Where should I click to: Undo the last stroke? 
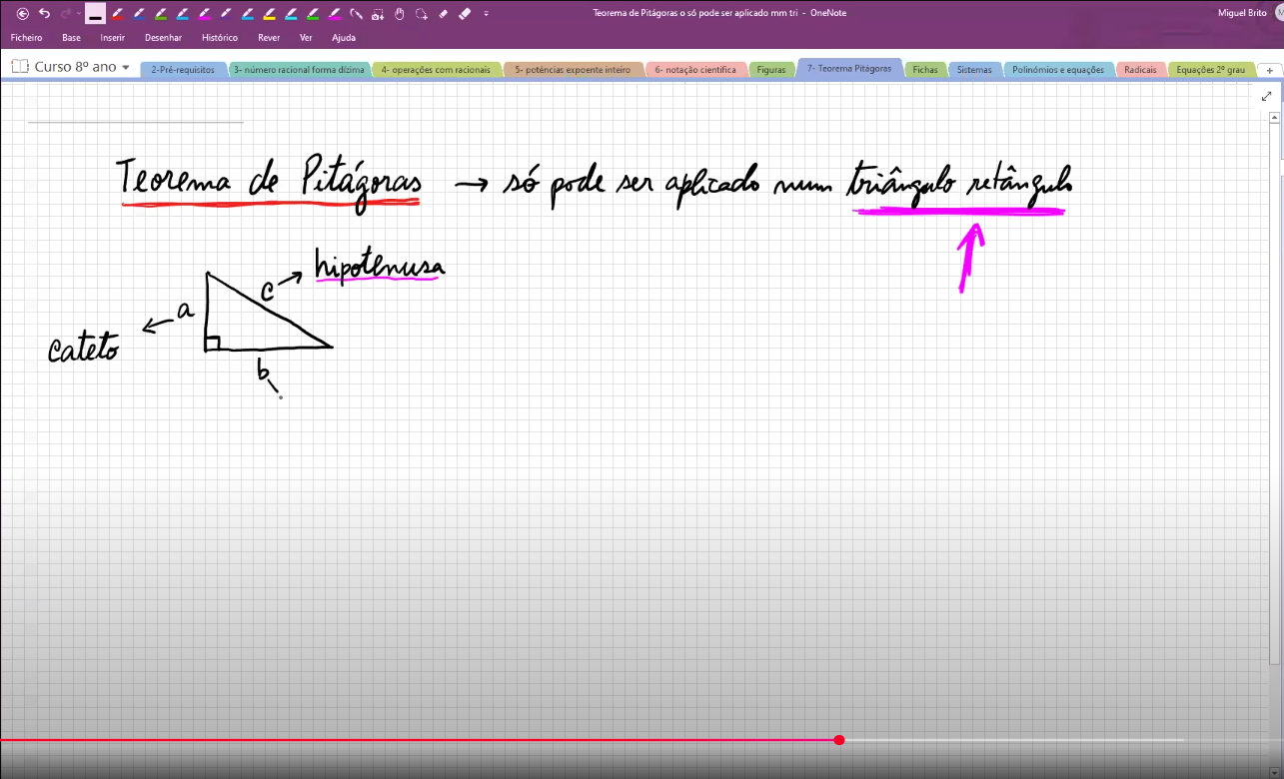pyautogui.click(x=45, y=14)
